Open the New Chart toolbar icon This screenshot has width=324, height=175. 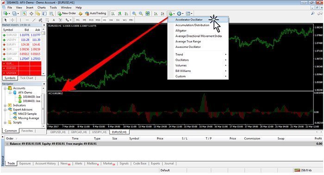6,13
